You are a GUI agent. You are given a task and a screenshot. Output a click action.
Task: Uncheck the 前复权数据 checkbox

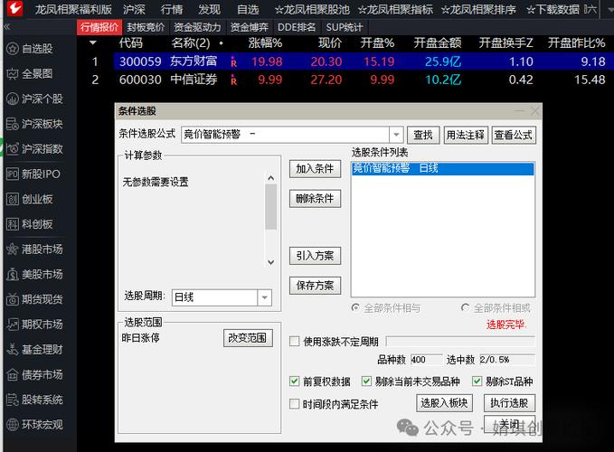[x=294, y=381]
